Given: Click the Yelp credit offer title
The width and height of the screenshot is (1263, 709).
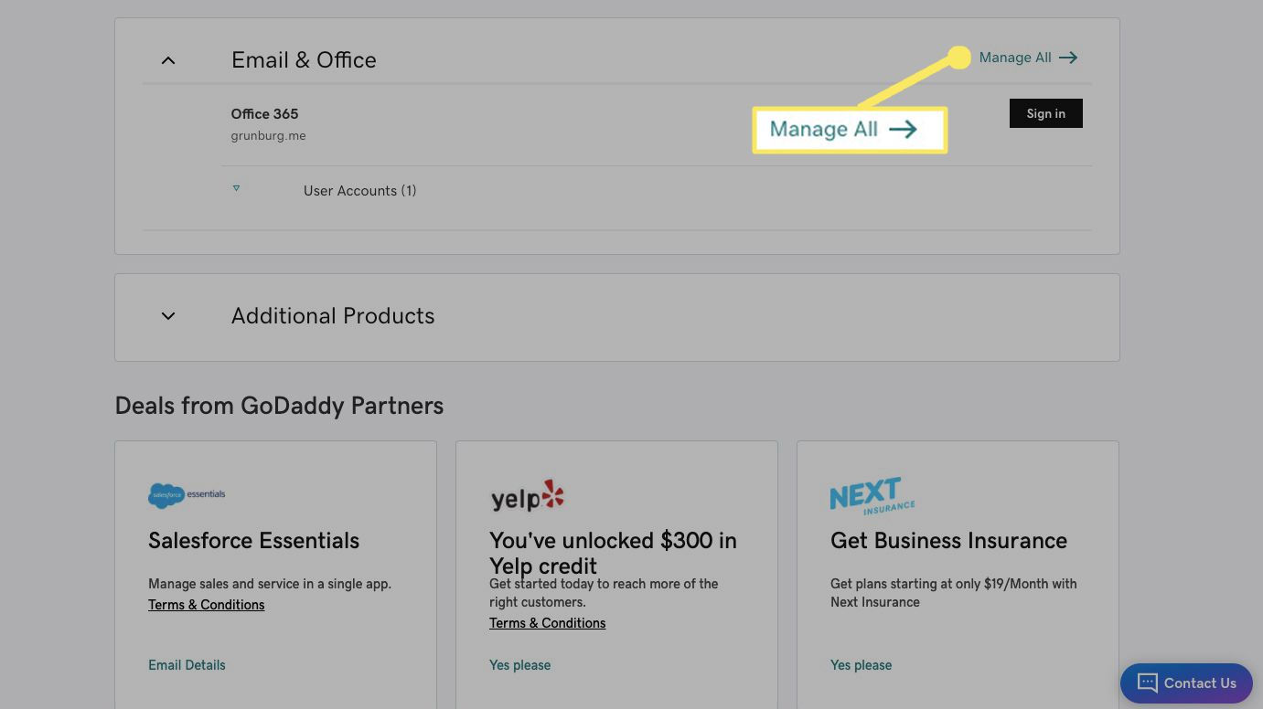Looking at the screenshot, I should (x=613, y=553).
